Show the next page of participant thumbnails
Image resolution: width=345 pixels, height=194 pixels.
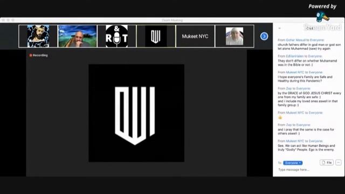pos(264,36)
